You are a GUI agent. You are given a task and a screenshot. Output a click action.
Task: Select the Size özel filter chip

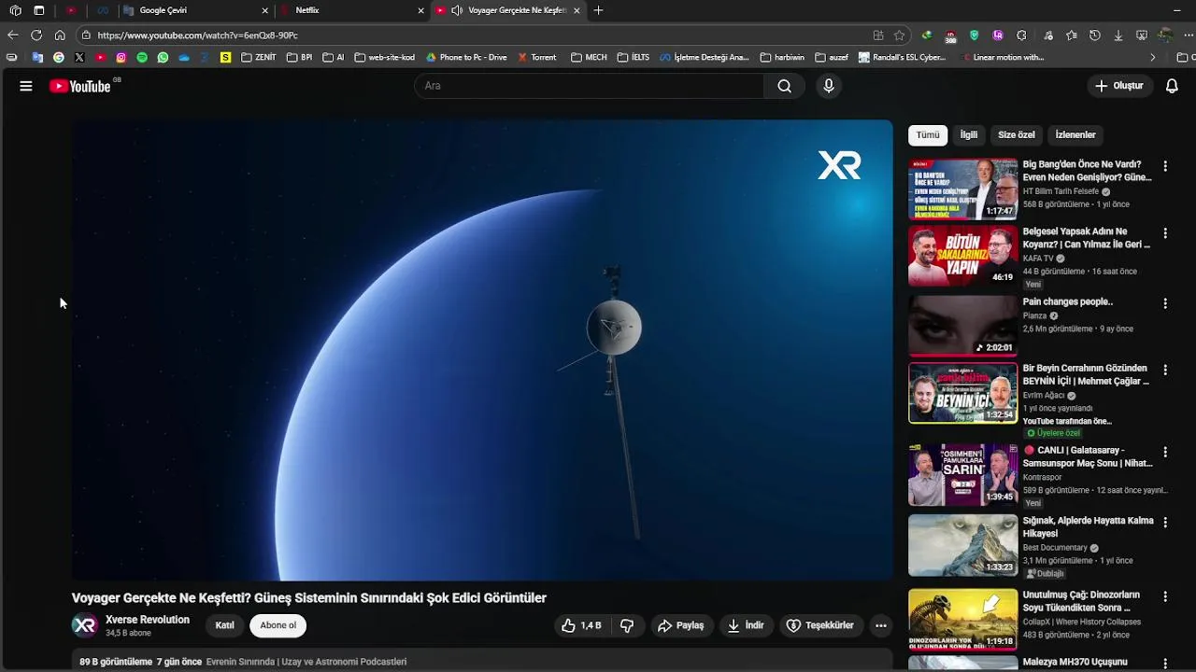(1016, 135)
